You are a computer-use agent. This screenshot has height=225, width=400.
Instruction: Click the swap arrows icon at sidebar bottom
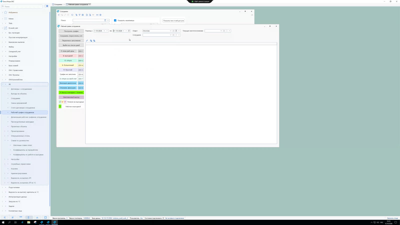tap(12, 217)
